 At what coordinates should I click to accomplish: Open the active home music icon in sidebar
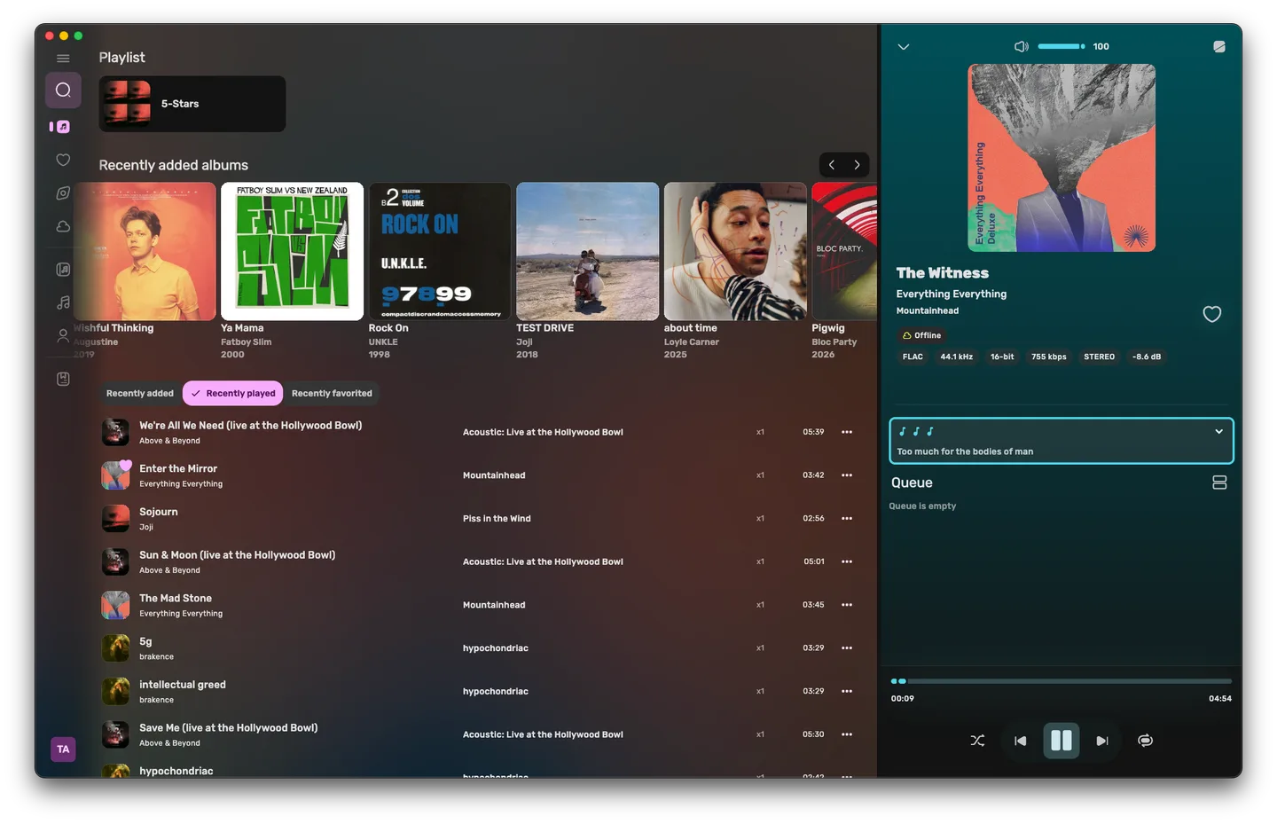[x=63, y=127]
